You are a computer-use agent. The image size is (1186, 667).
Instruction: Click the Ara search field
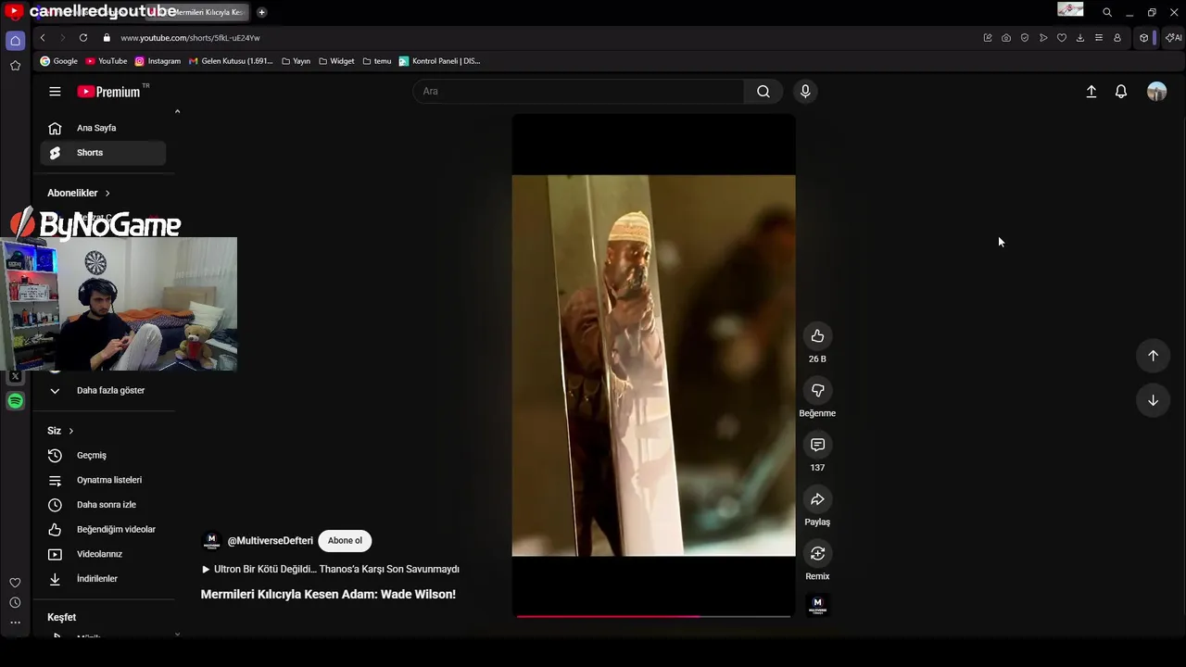pyautogui.click(x=578, y=92)
